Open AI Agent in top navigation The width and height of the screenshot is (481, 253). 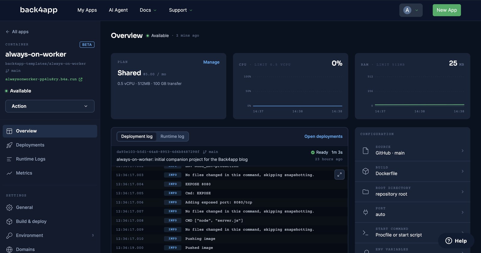[118, 10]
